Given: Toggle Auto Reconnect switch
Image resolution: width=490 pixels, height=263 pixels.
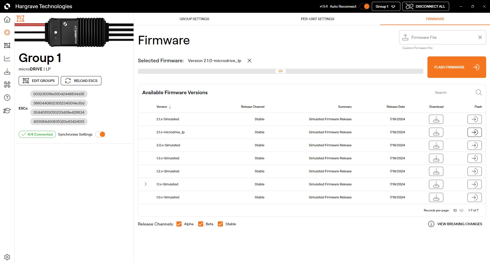Looking at the screenshot, I should [365, 6].
